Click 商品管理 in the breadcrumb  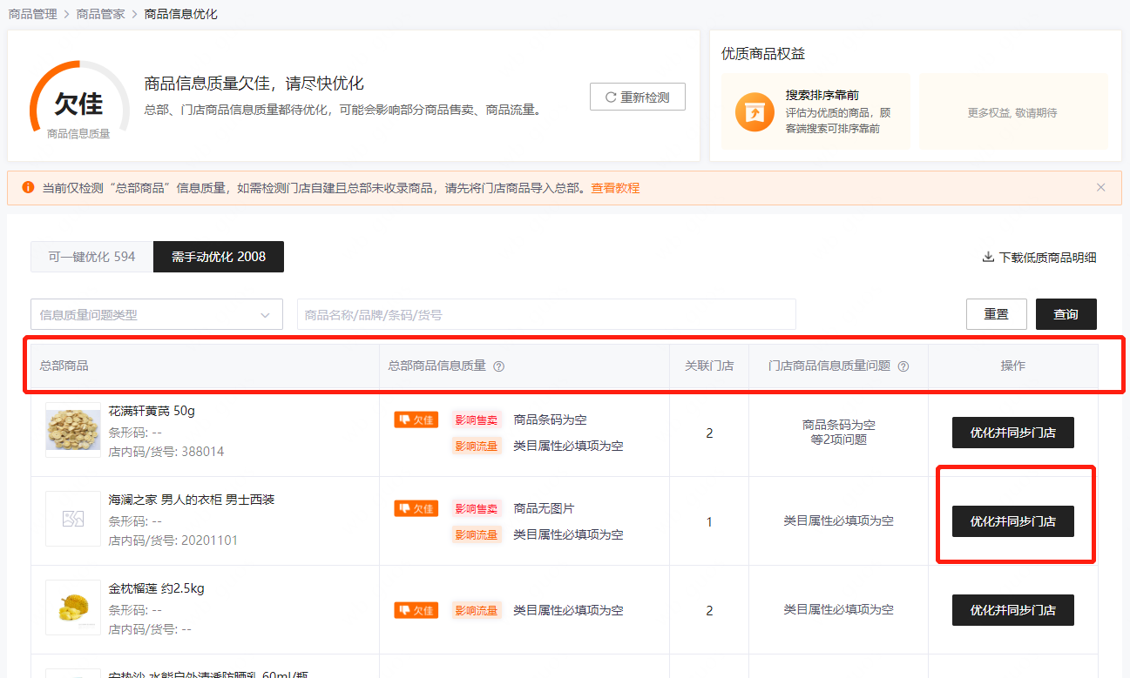32,14
